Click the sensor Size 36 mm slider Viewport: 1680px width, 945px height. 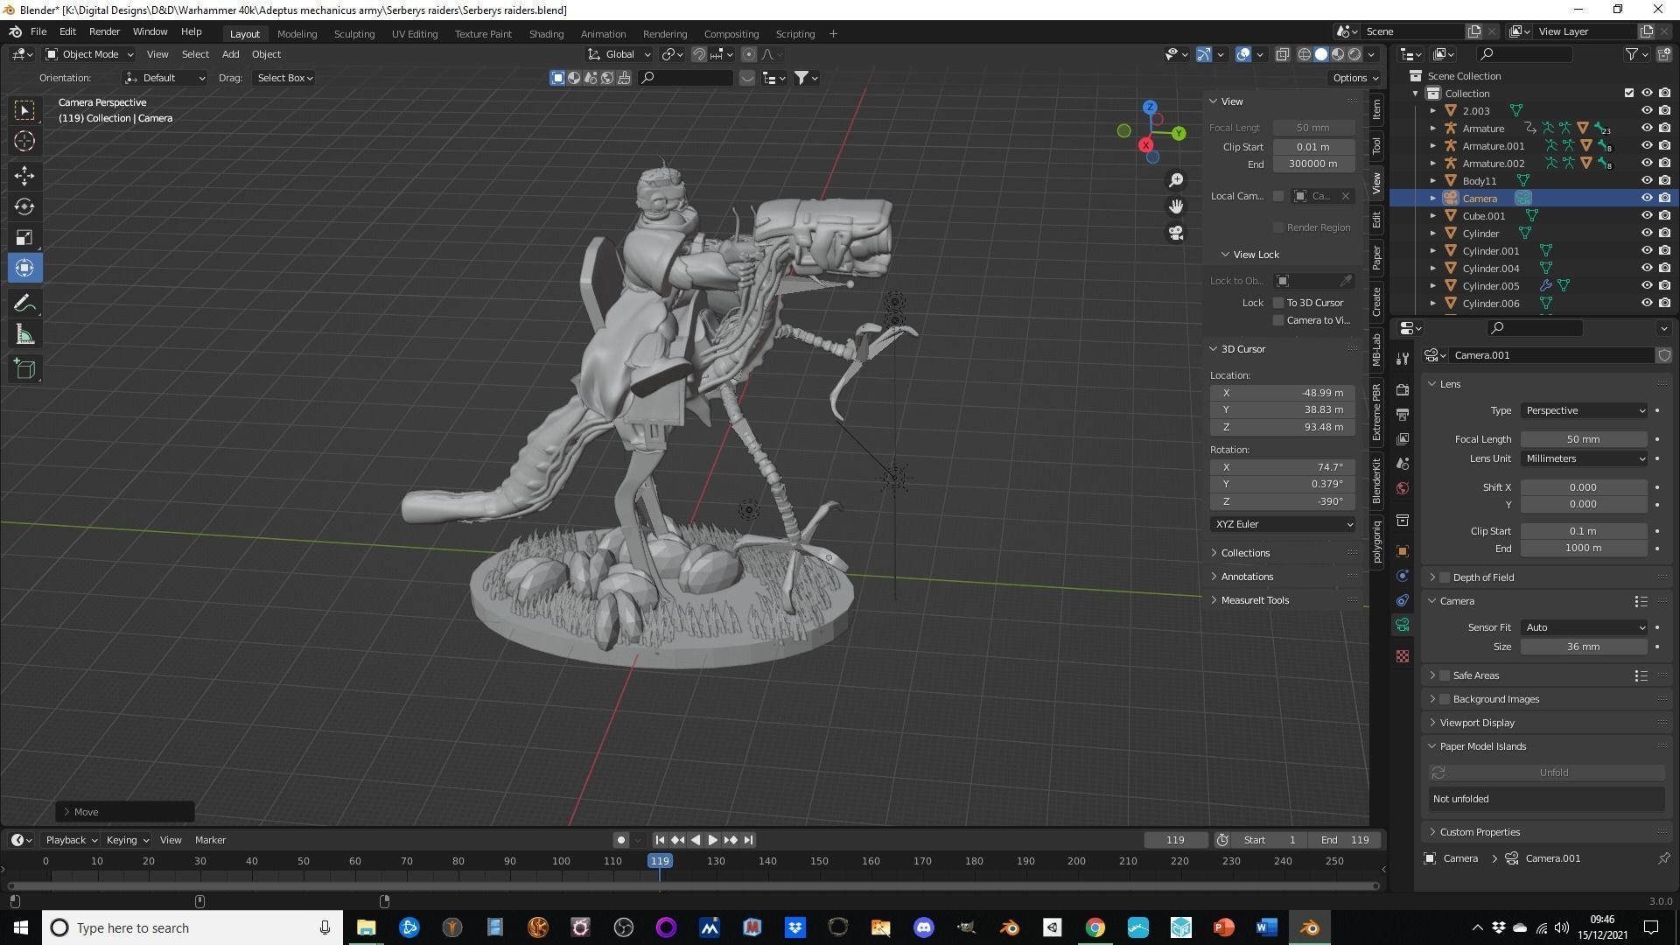pyautogui.click(x=1584, y=647)
